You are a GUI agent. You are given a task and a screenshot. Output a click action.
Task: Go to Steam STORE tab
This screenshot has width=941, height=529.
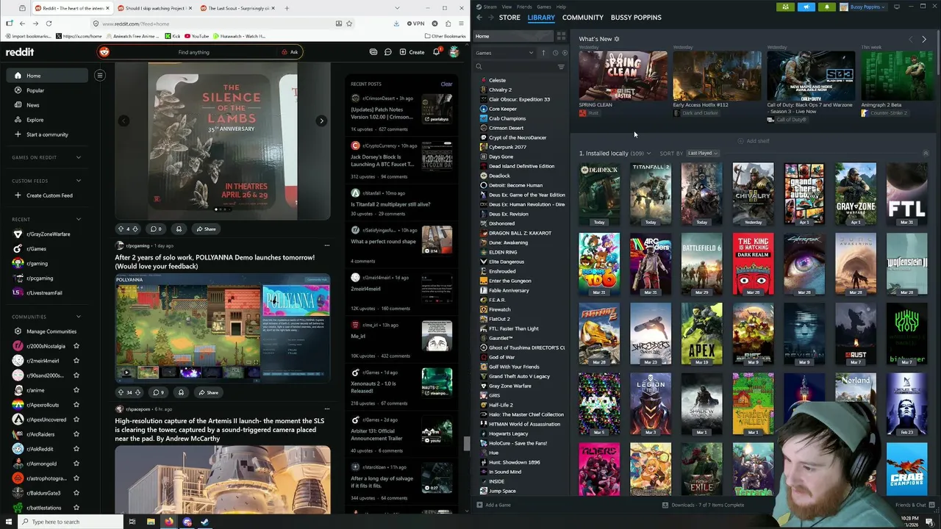coord(509,17)
